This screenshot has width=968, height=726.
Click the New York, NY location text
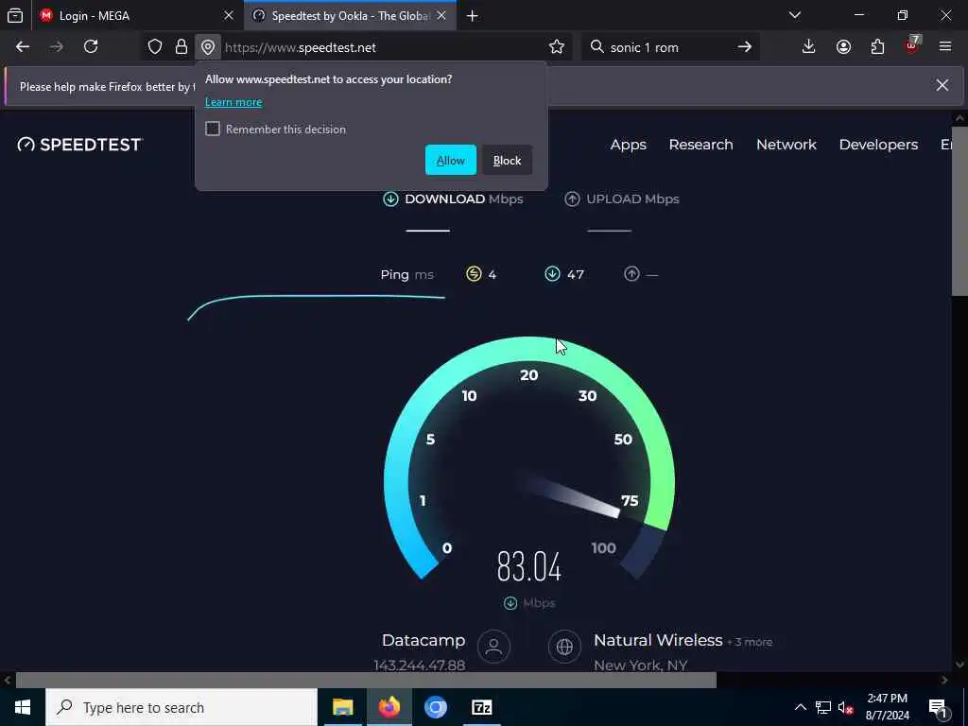click(x=641, y=665)
